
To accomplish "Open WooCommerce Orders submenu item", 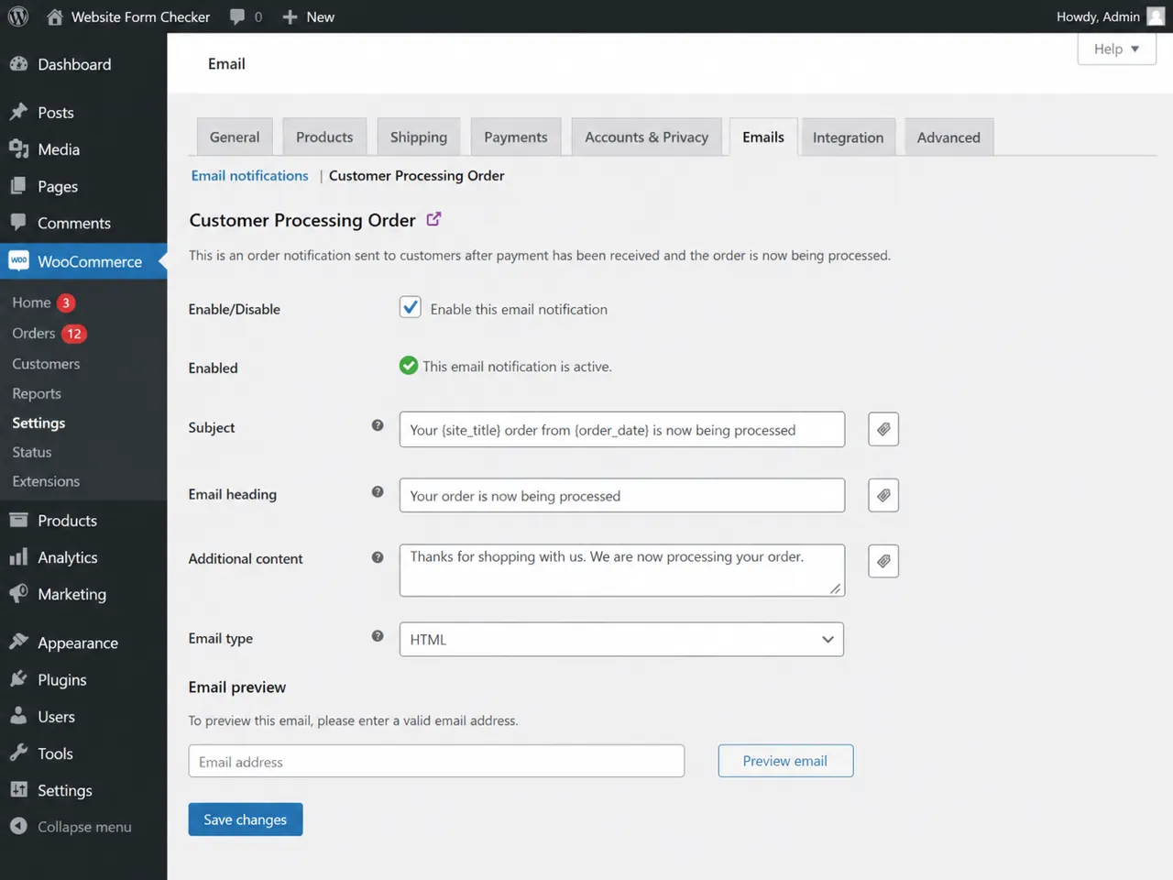I will pos(34,333).
